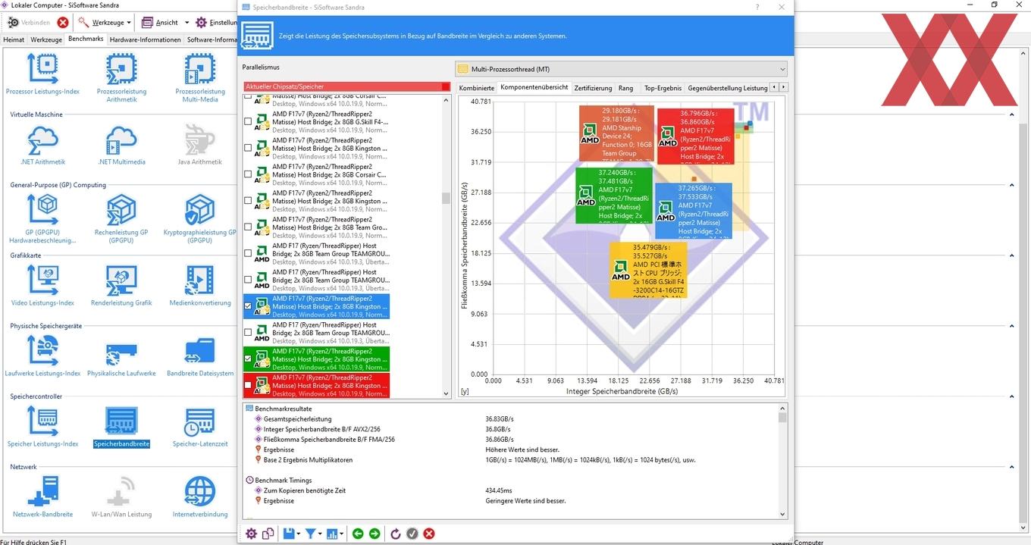
Task: Switch to the Zertifizierung tab
Action: coord(593,88)
